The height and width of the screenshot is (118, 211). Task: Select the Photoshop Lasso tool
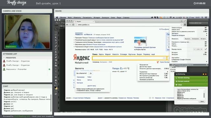coord(56,34)
